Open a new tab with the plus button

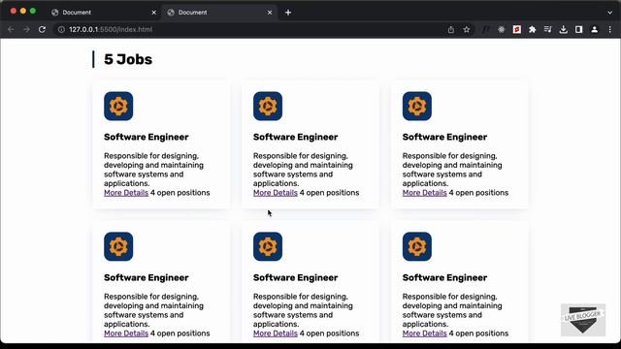click(288, 13)
